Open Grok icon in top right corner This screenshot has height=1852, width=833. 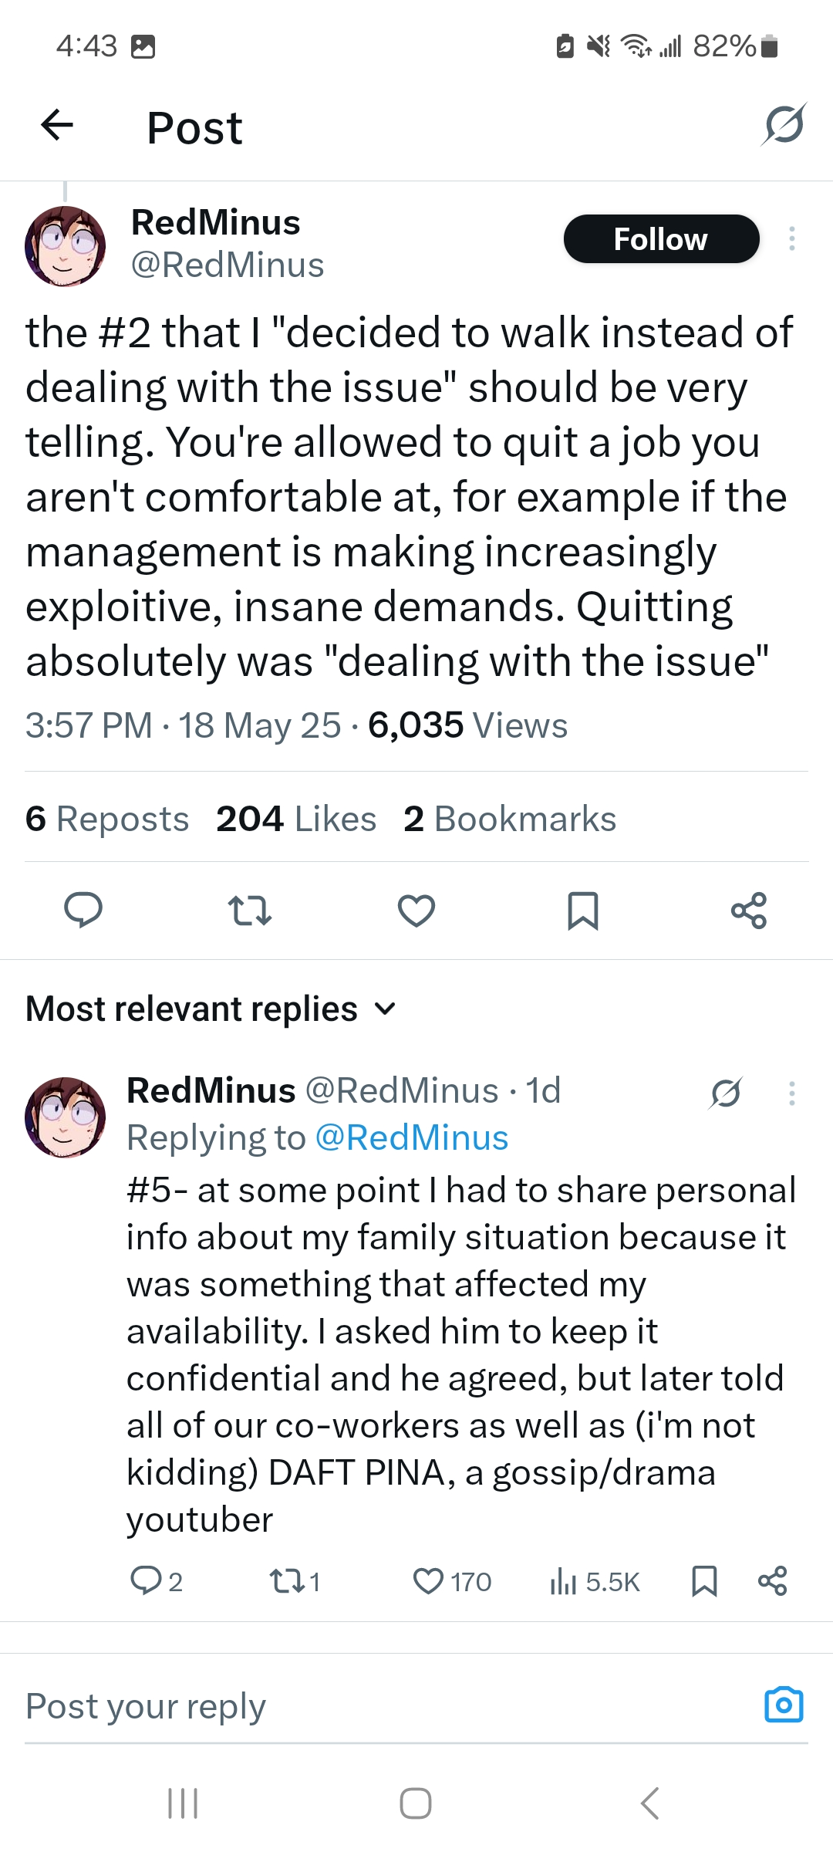click(784, 125)
